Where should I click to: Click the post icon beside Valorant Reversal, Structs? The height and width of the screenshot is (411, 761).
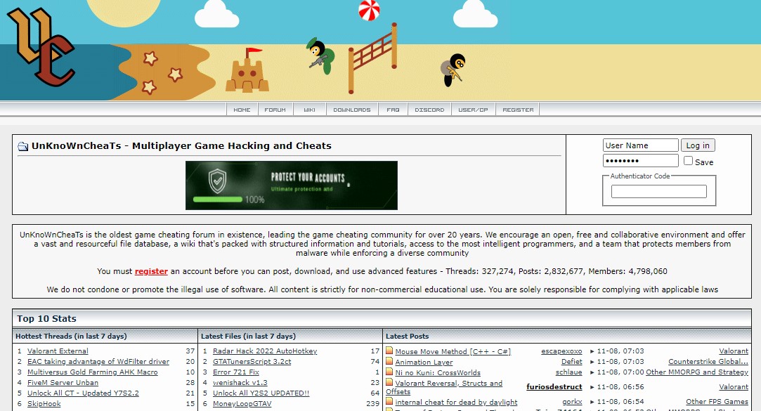point(389,382)
